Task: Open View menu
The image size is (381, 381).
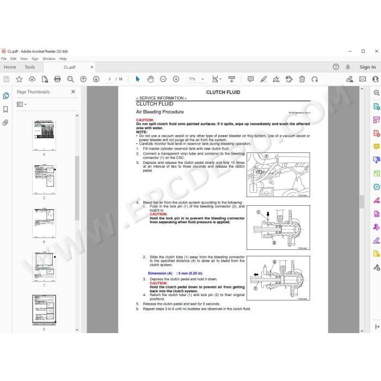Action: (24, 59)
